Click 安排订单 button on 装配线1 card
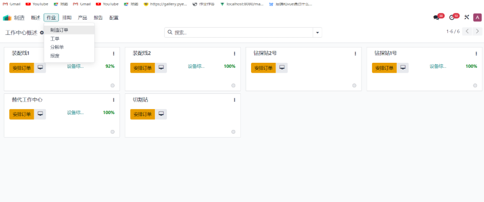Viewport: 484px width, 202px height. tap(22, 68)
